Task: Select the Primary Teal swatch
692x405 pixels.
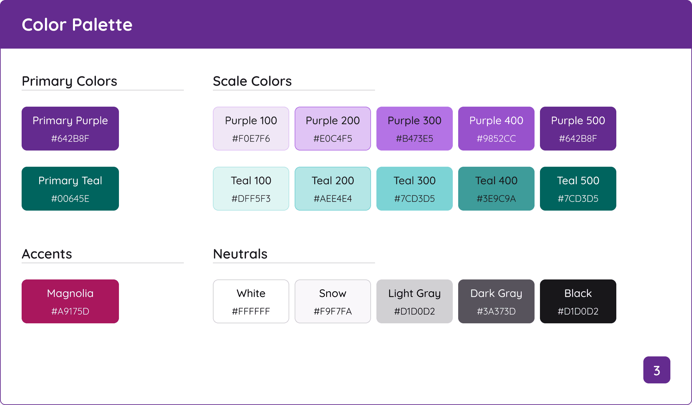Action: (x=70, y=189)
